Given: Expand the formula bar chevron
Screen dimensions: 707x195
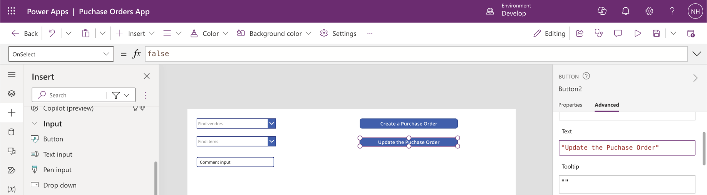Looking at the screenshot, I should (x=697, y=54).
